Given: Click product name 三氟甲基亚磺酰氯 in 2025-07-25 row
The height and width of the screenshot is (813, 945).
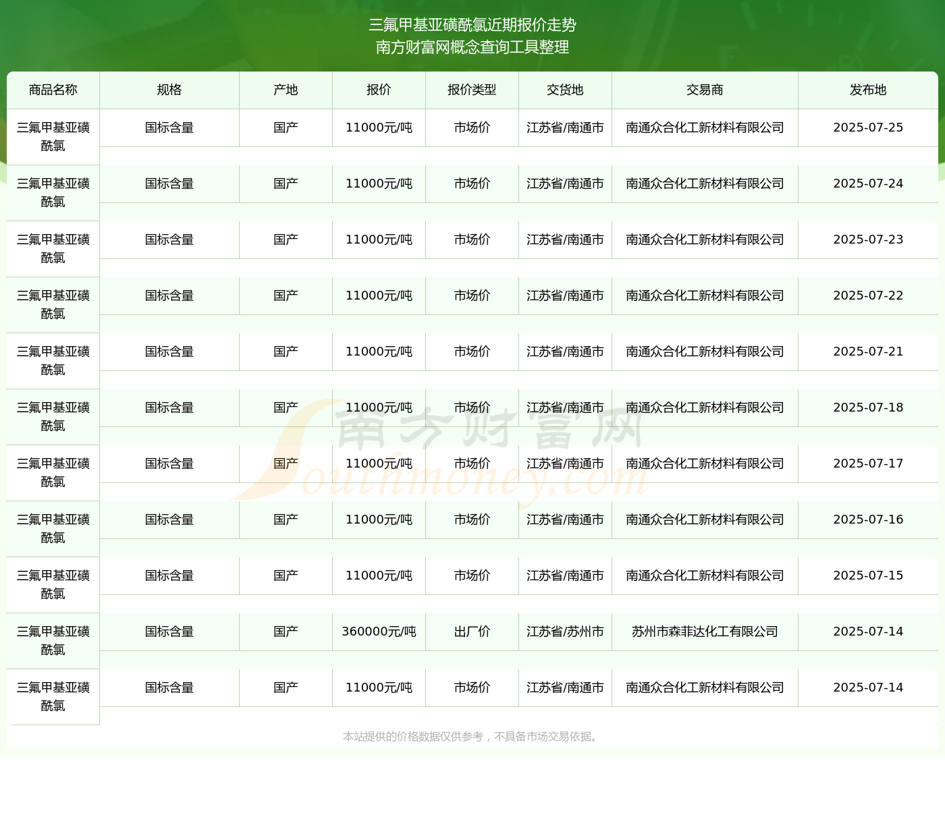Looking at the screenshot, I should pos(53,136).
